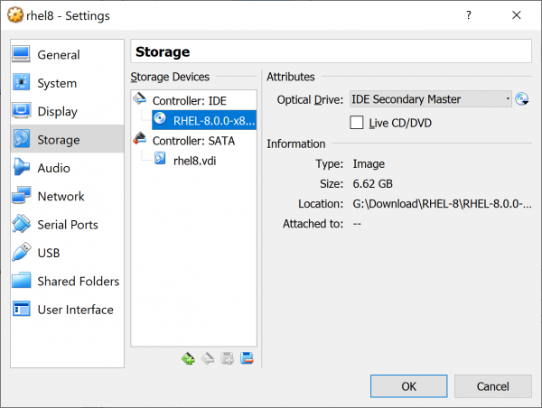Click the help question mark button
The image size is (542, 408).
[468, 15]
